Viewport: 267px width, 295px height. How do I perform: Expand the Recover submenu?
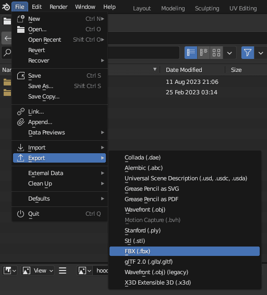pyautogui.click(x=59, y=60)
